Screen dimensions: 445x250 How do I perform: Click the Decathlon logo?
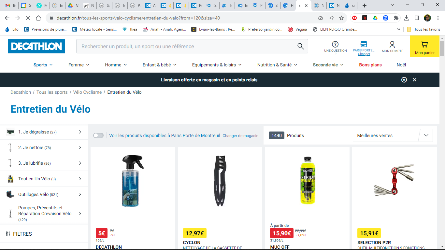(36, 46)
